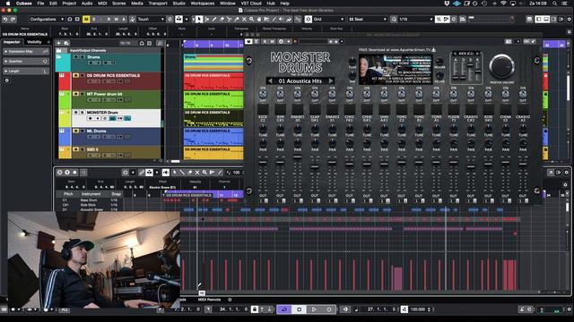Screen dimensions: 574x322
Task: Load previous Monster Drums kit arrow
Action: pyautogui.click(x=270, y=80)
